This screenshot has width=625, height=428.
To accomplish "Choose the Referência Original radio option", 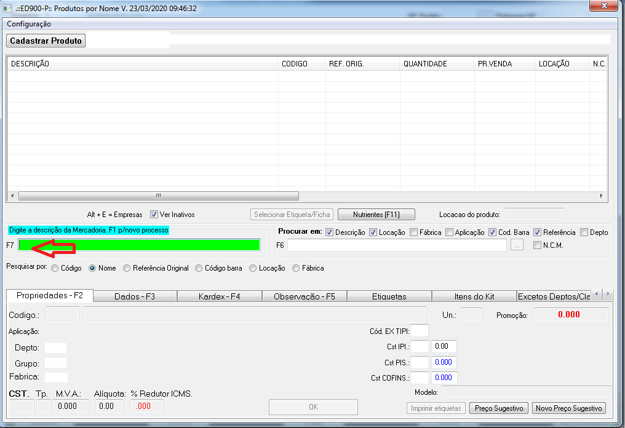I will (127, 268).
